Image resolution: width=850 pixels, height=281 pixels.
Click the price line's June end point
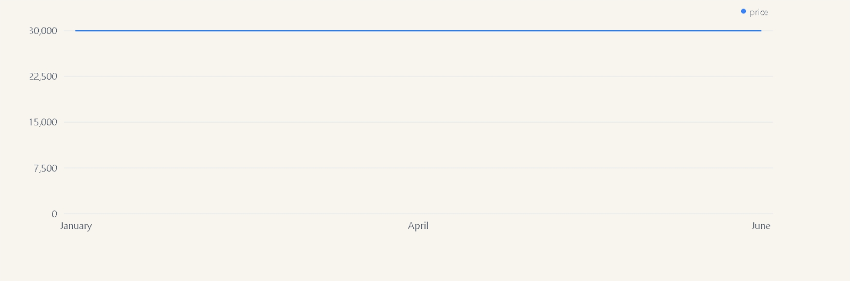pyautogui.click(x=761, y=31)
